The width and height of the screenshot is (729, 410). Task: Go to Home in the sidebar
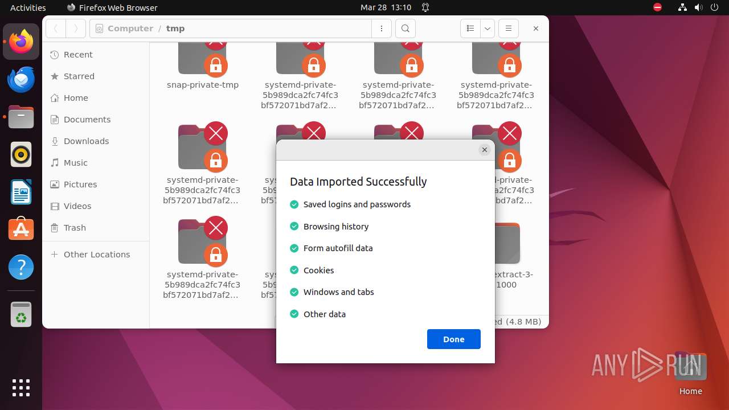(x=96, y=98)
